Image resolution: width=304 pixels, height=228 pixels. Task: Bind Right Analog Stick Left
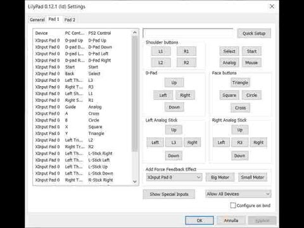click(x=221, y=142)
